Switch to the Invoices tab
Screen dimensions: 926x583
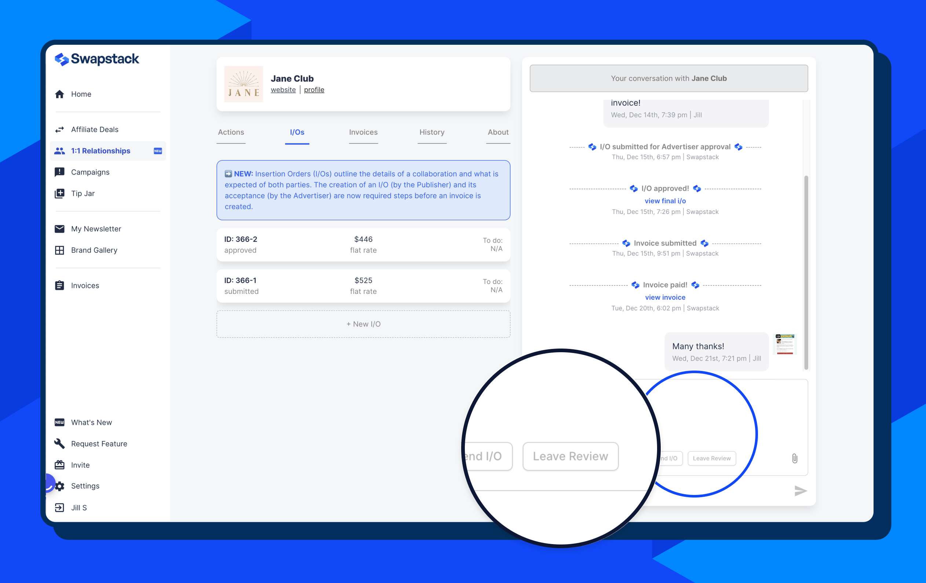click(x=363, y=132)
